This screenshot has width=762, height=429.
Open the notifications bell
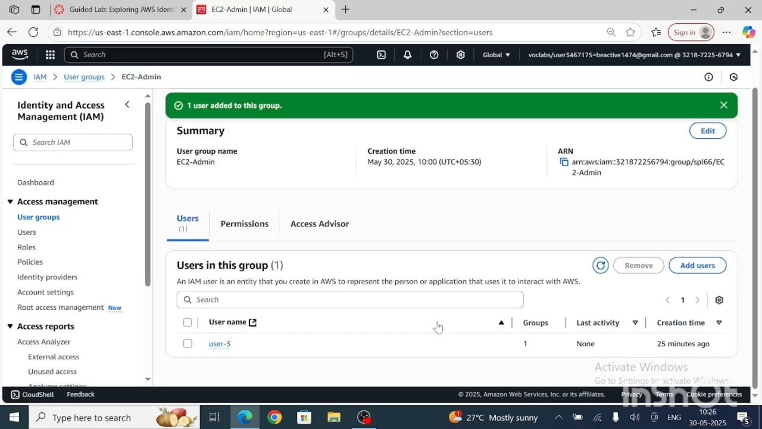[407, 55]
